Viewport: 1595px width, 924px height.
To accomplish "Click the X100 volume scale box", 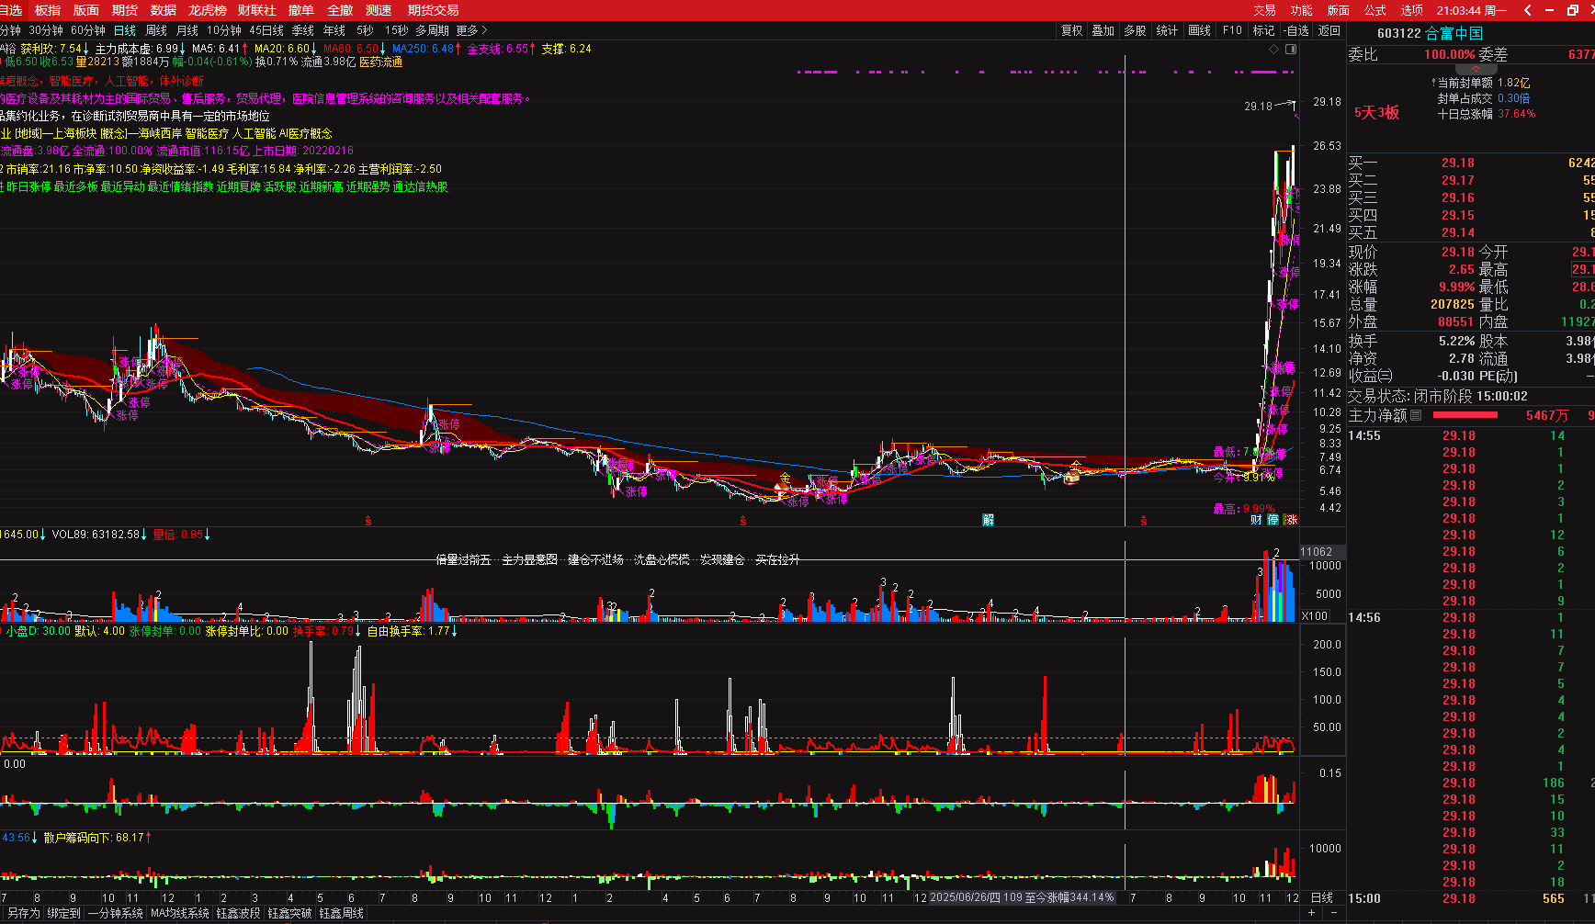I will 1315,616.
